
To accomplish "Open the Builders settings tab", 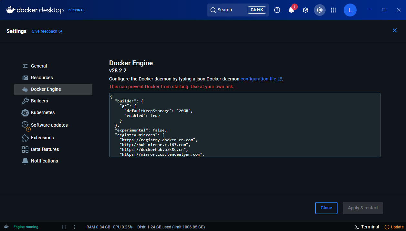I will tap(53, 101).
